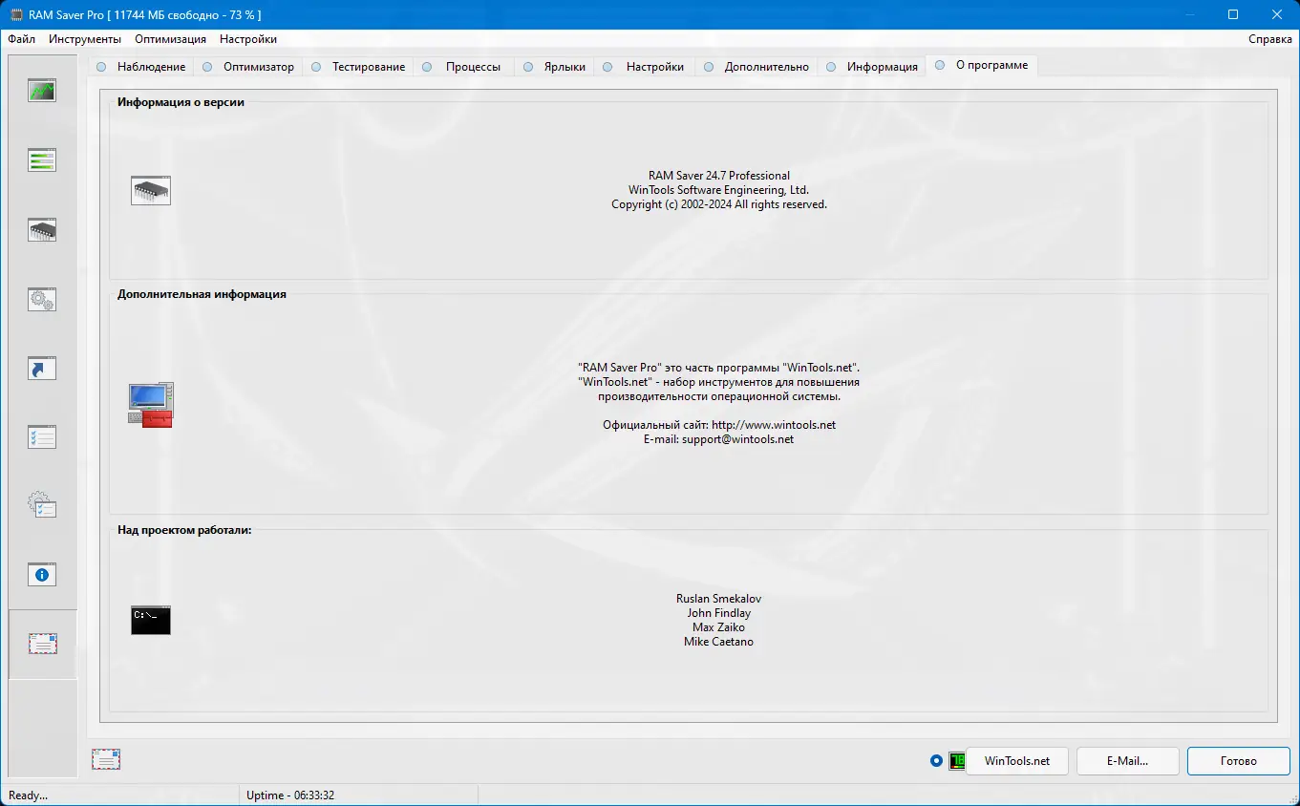Select the radio button beside the green meter icon

click(936, 761)
